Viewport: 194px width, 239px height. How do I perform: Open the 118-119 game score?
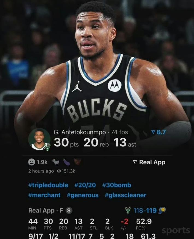click(x=145, y=210)
